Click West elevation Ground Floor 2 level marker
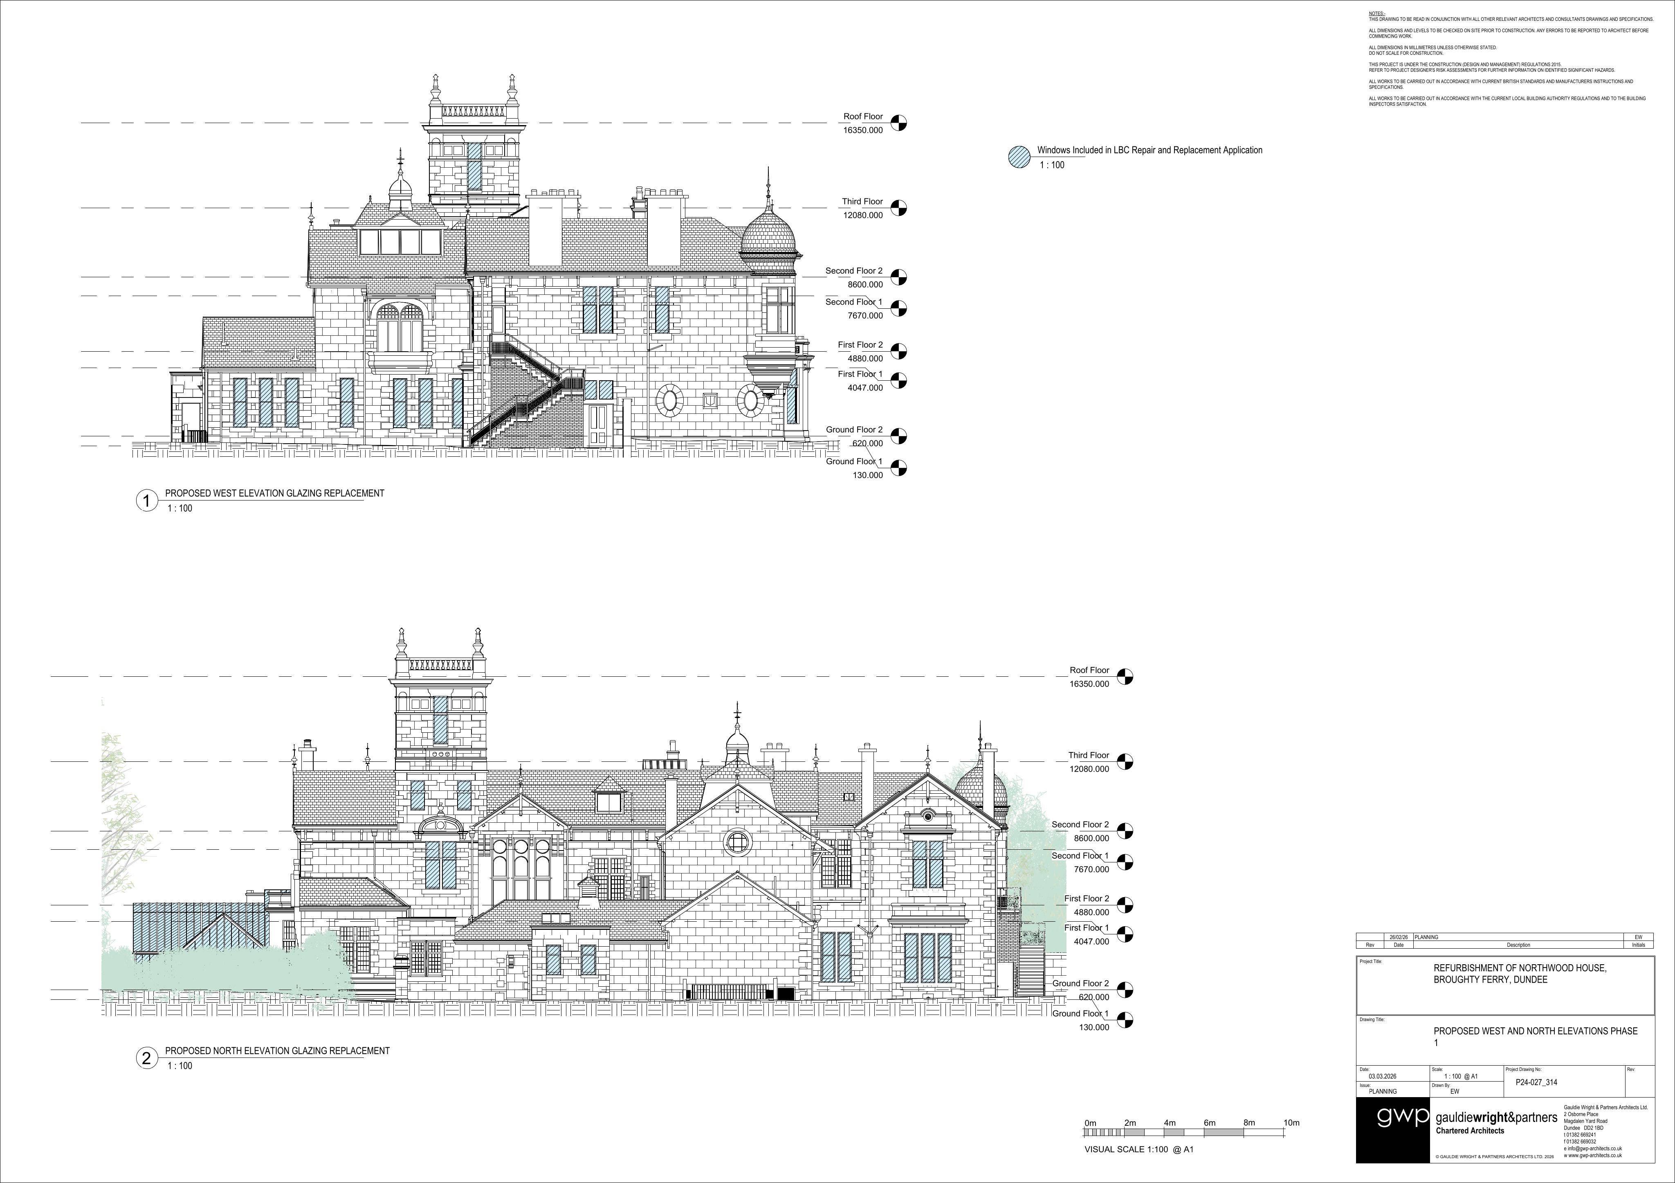 [x=899, y=436]
